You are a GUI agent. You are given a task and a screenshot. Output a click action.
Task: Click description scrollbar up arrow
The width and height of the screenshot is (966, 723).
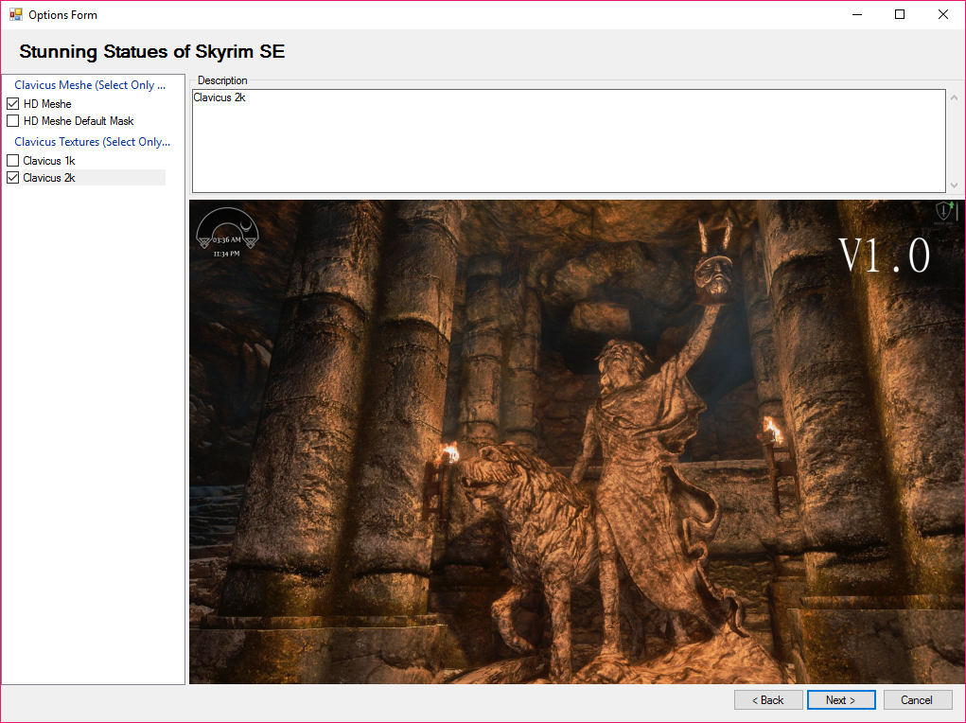pyautogui.click(x=954, y=97)
